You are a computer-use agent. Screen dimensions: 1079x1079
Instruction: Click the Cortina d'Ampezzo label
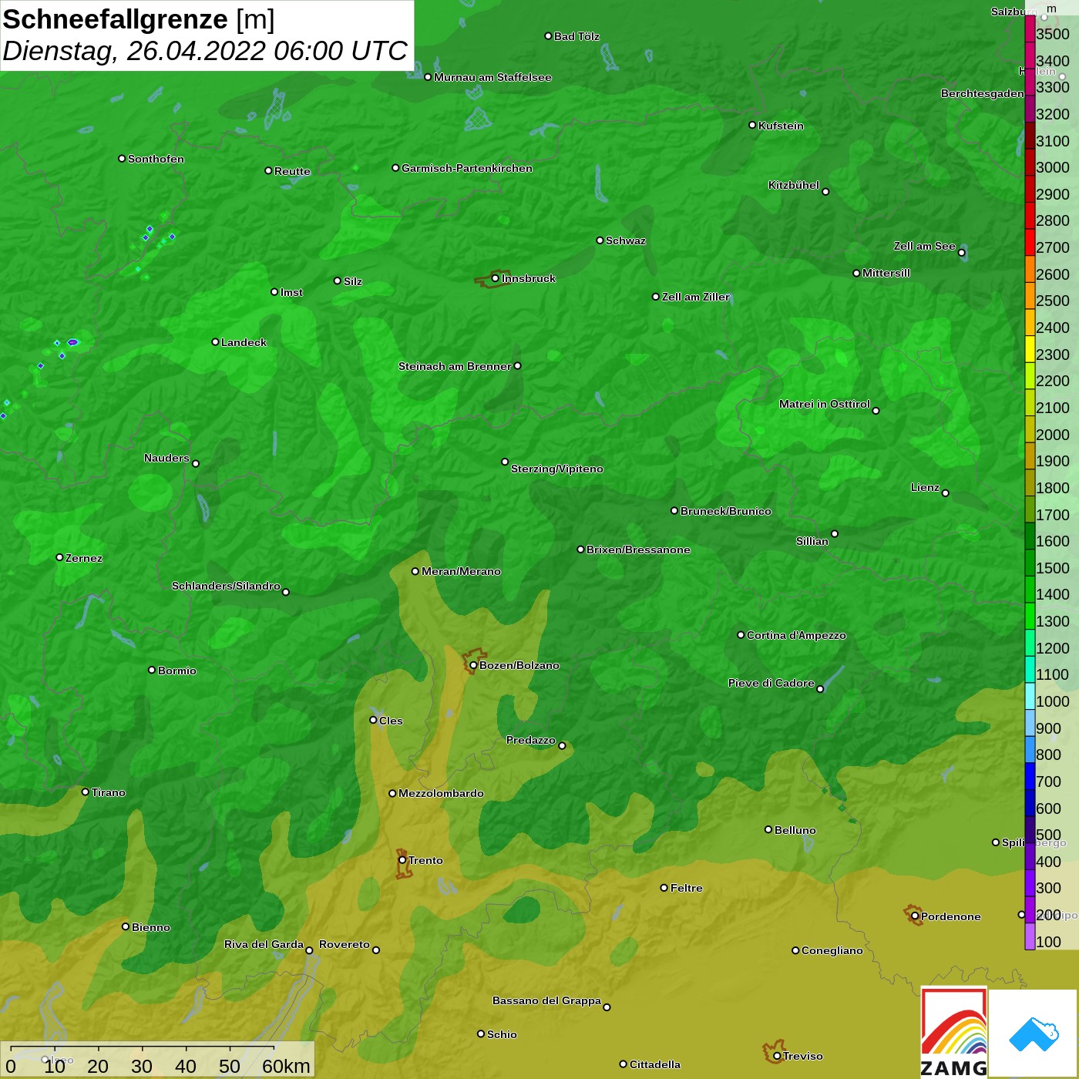click(796, 635)
